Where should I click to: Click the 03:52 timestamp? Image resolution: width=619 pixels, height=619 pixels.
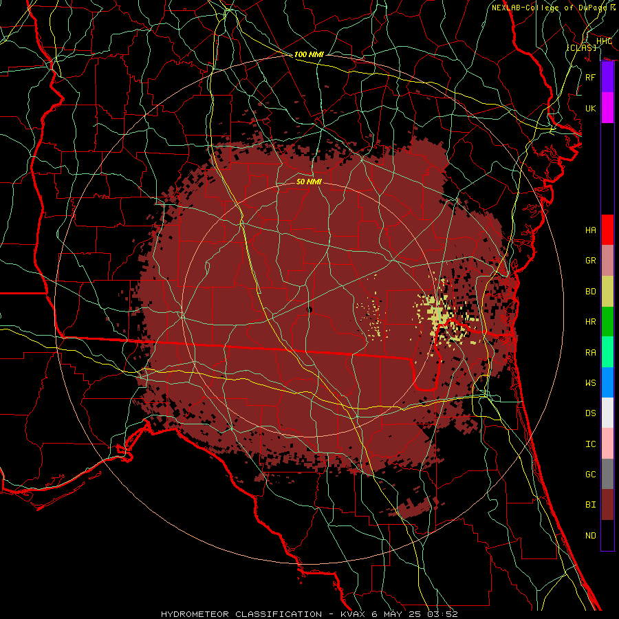click(444, 614)
